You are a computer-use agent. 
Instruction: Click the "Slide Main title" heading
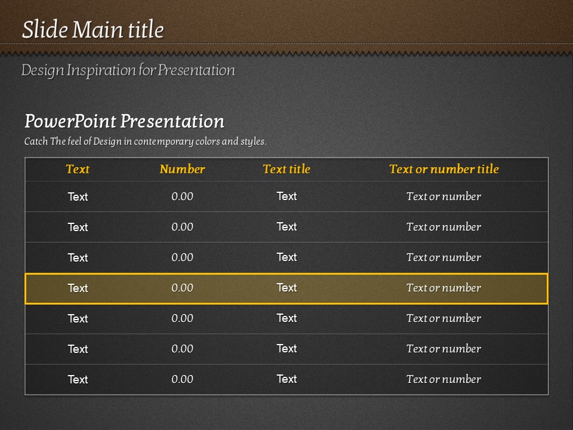pos(93,30)
